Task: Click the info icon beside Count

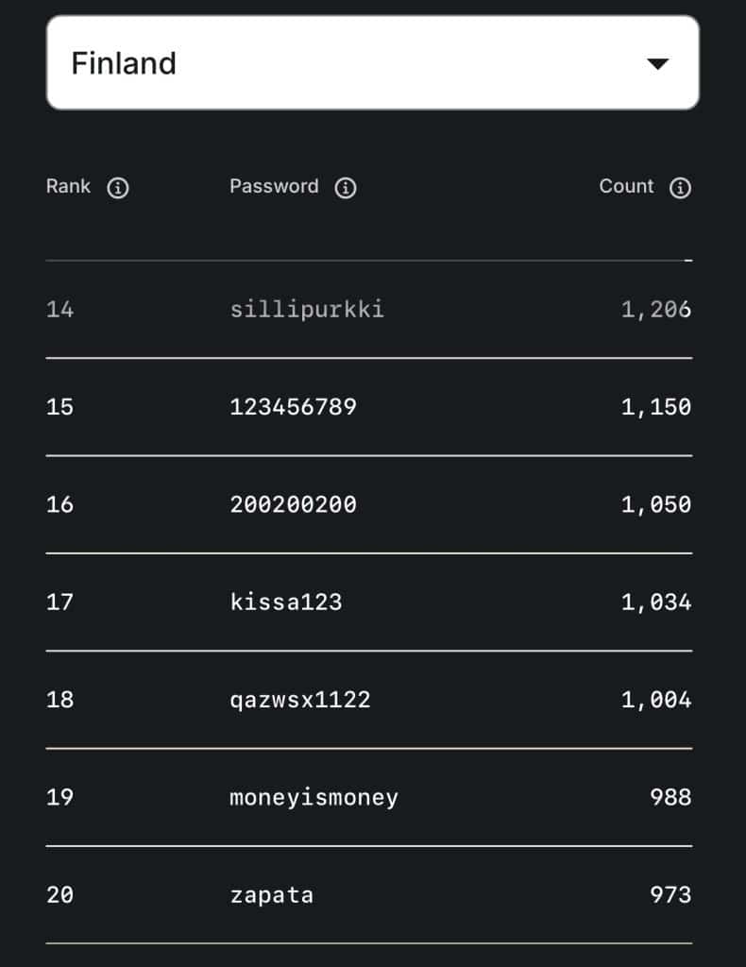Action: [680, 188]
